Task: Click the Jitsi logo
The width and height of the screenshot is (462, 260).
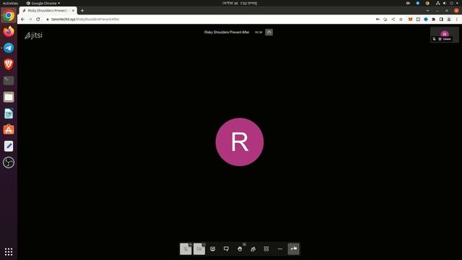Action: tap(34, 35)
